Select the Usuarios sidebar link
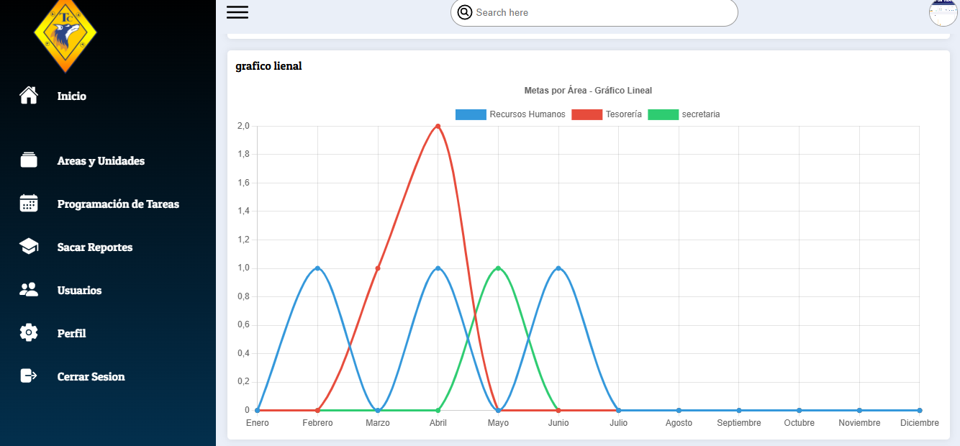 [x=79, y=290]
